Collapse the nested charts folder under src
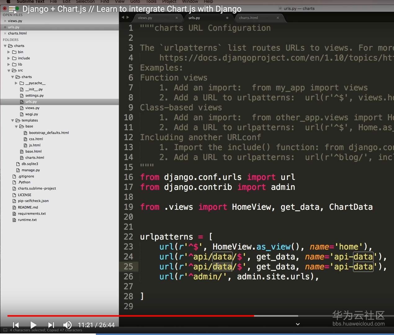Image resolution: width=394 pixels, height=335 pixels. (12, 77)
